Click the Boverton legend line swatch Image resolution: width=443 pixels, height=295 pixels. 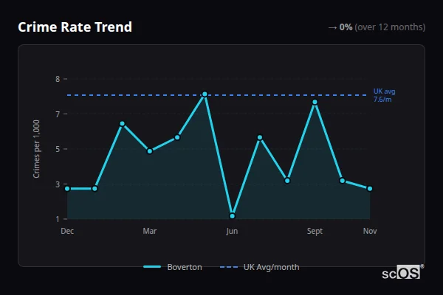click(152, 267)
